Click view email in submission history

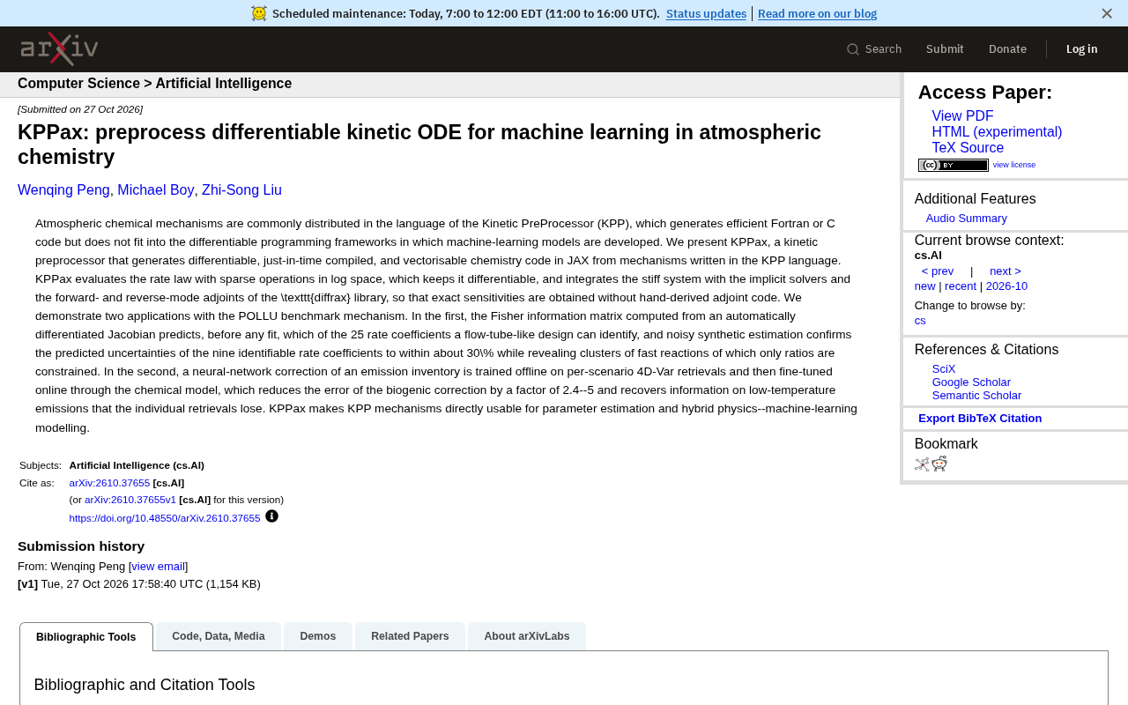(x=159, y=567)
